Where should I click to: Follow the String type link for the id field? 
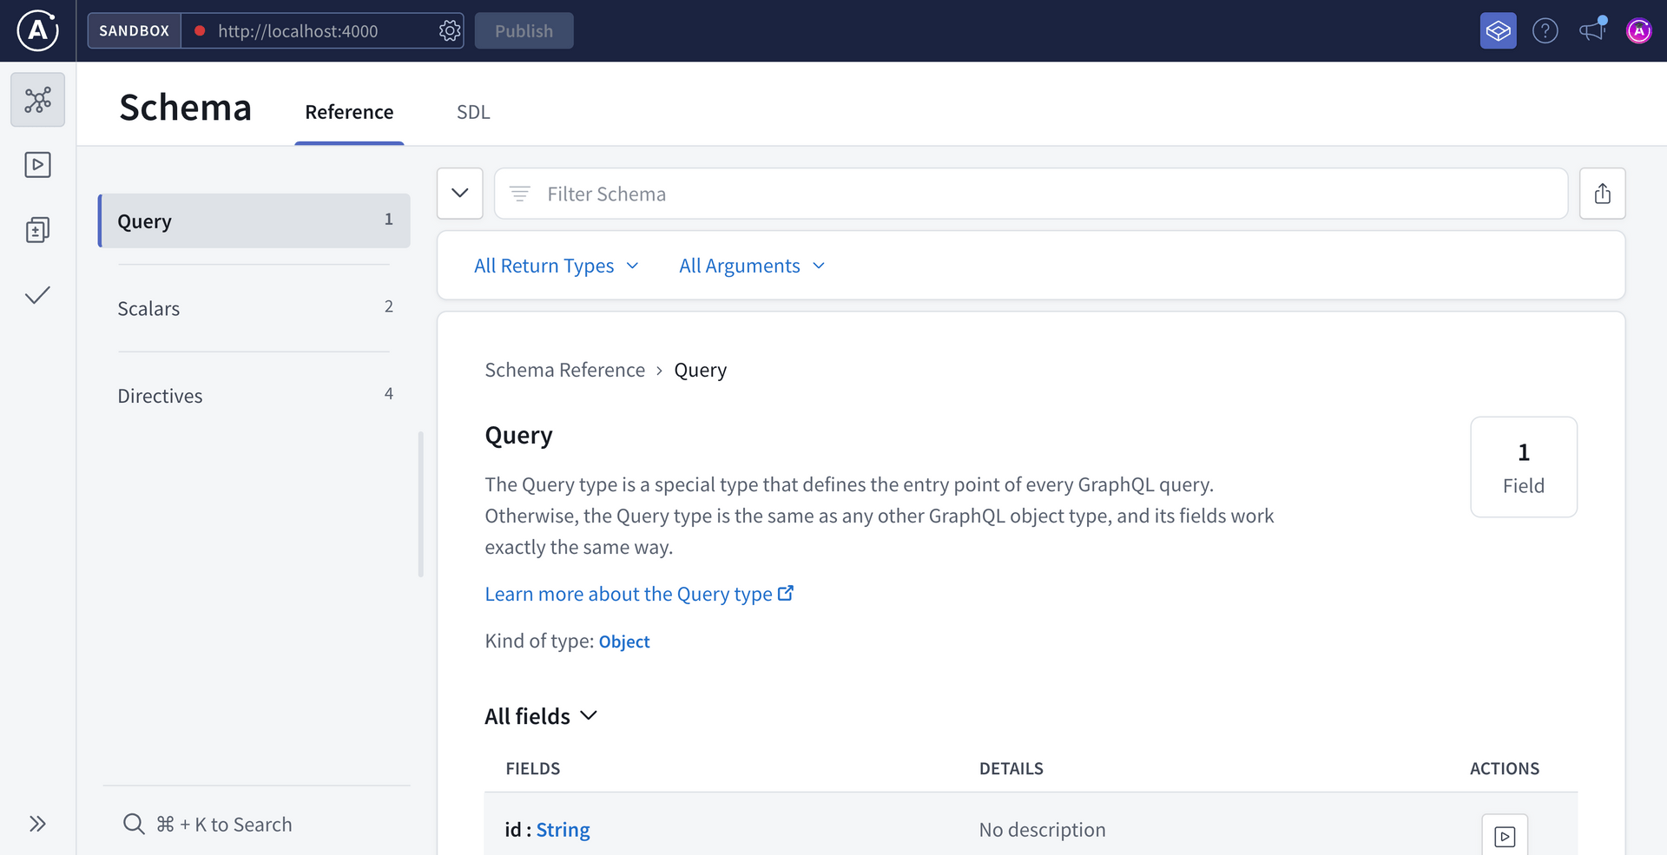pos(563,829)
